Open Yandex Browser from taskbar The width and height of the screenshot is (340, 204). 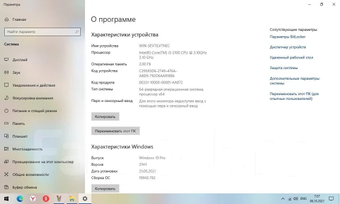click(33, 199)
